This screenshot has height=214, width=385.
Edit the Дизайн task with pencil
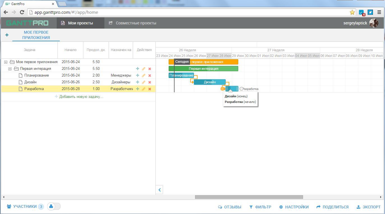pyautogui.click(x=143, y=82)
